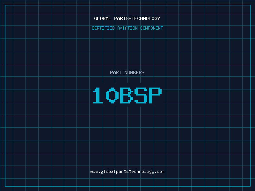Select the CERTIFIED AVIATION COMPONENT subtitle
The height and width of the screenshot is (191, 255).
(127, 28)
